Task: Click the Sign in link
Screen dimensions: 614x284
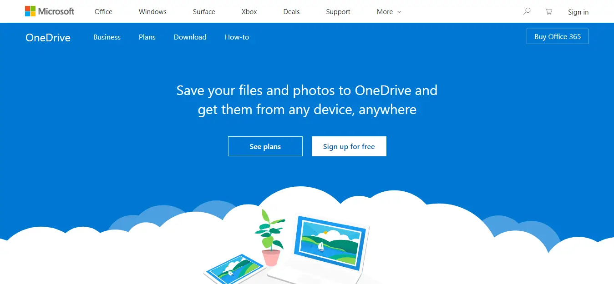Action: [578, 12]
